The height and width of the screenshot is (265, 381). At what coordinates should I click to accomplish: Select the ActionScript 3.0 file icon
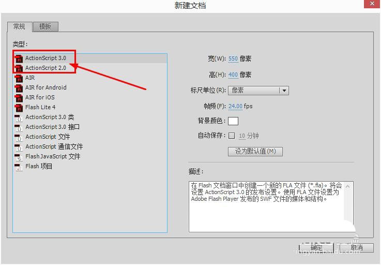point(19,58)
